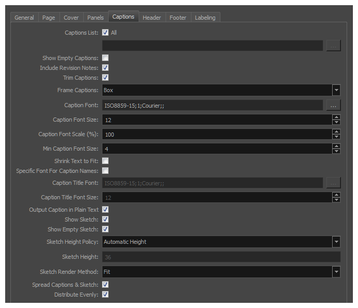
Task: Expand the Sketch Render Method dropdown
Action: pos(336,272)
